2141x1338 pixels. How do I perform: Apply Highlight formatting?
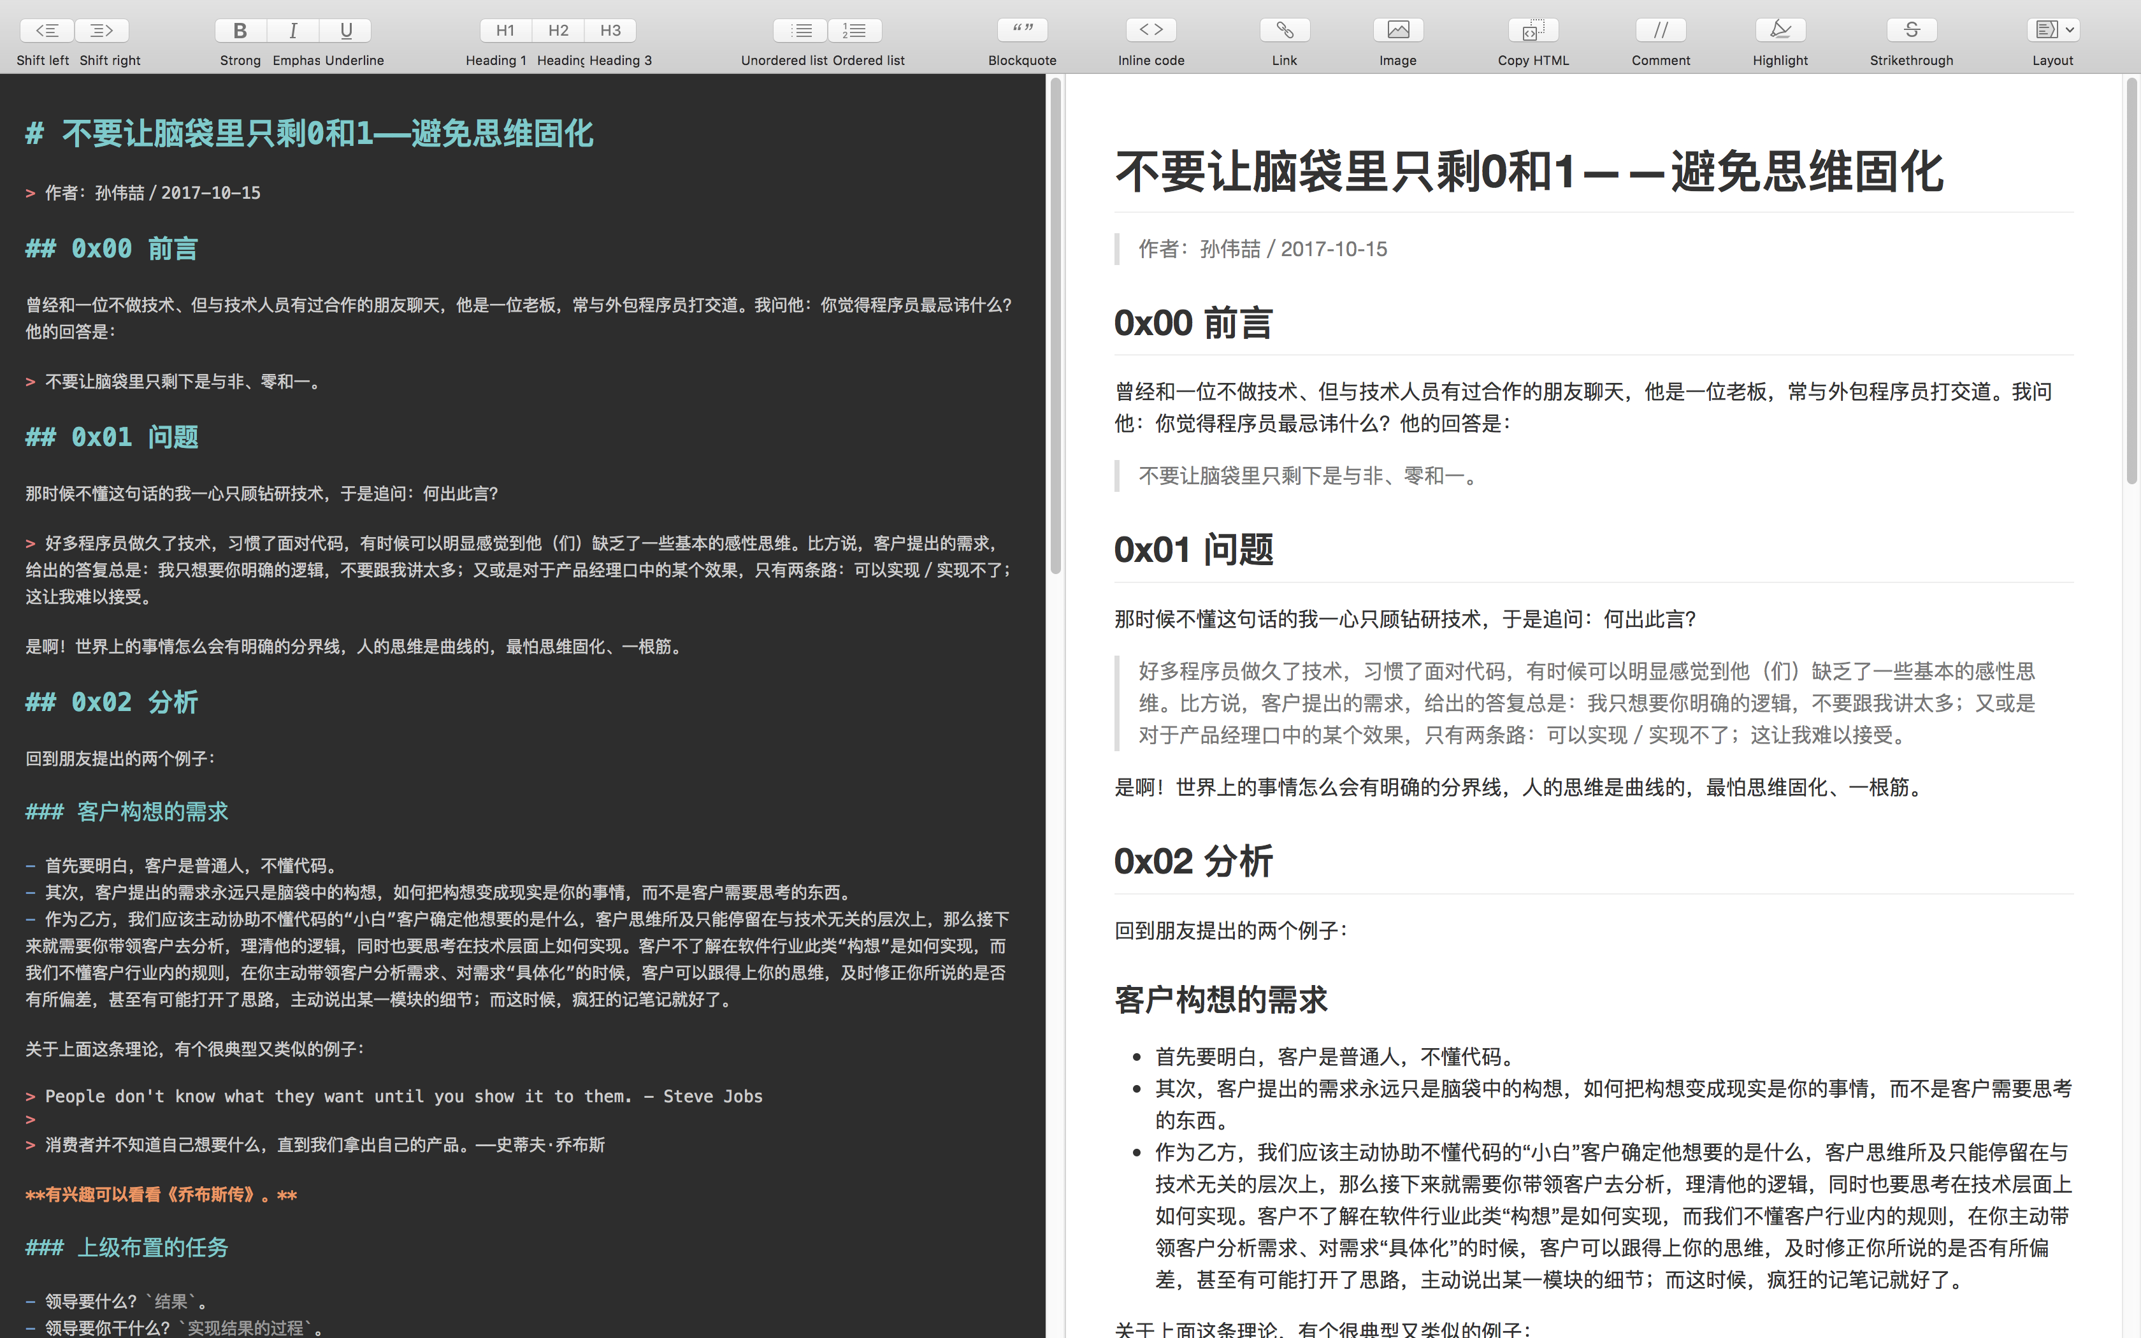click(x=1780, y=30)
